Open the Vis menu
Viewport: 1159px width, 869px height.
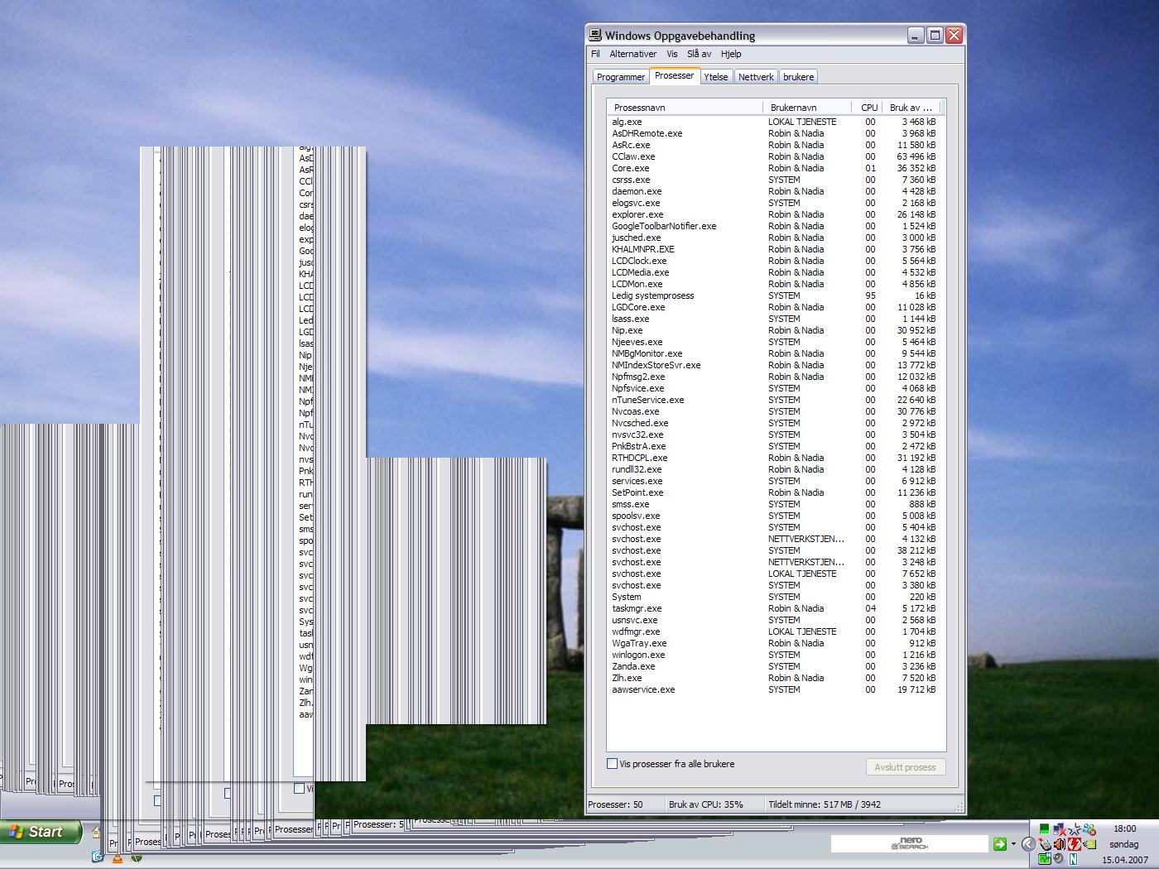[672, 54]
